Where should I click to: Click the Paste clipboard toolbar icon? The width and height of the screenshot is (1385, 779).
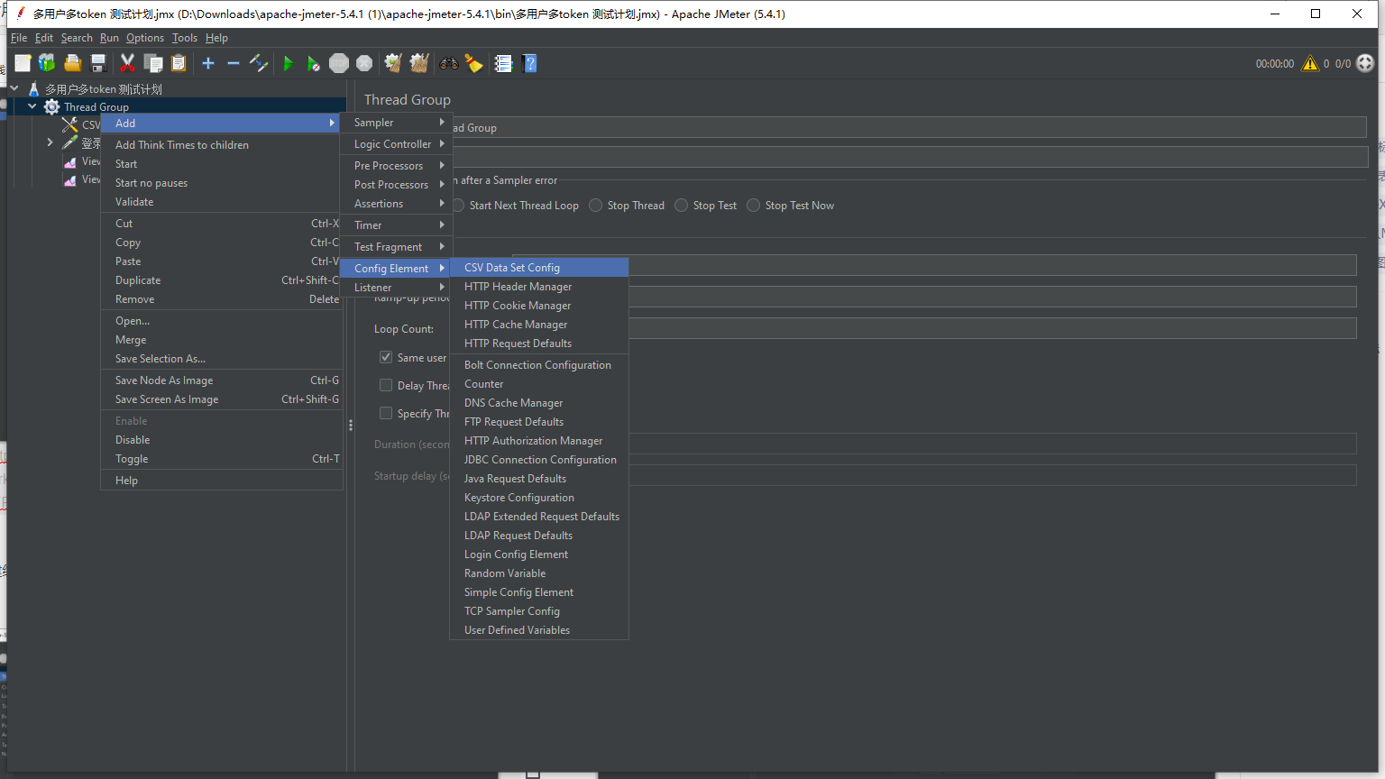179,63
